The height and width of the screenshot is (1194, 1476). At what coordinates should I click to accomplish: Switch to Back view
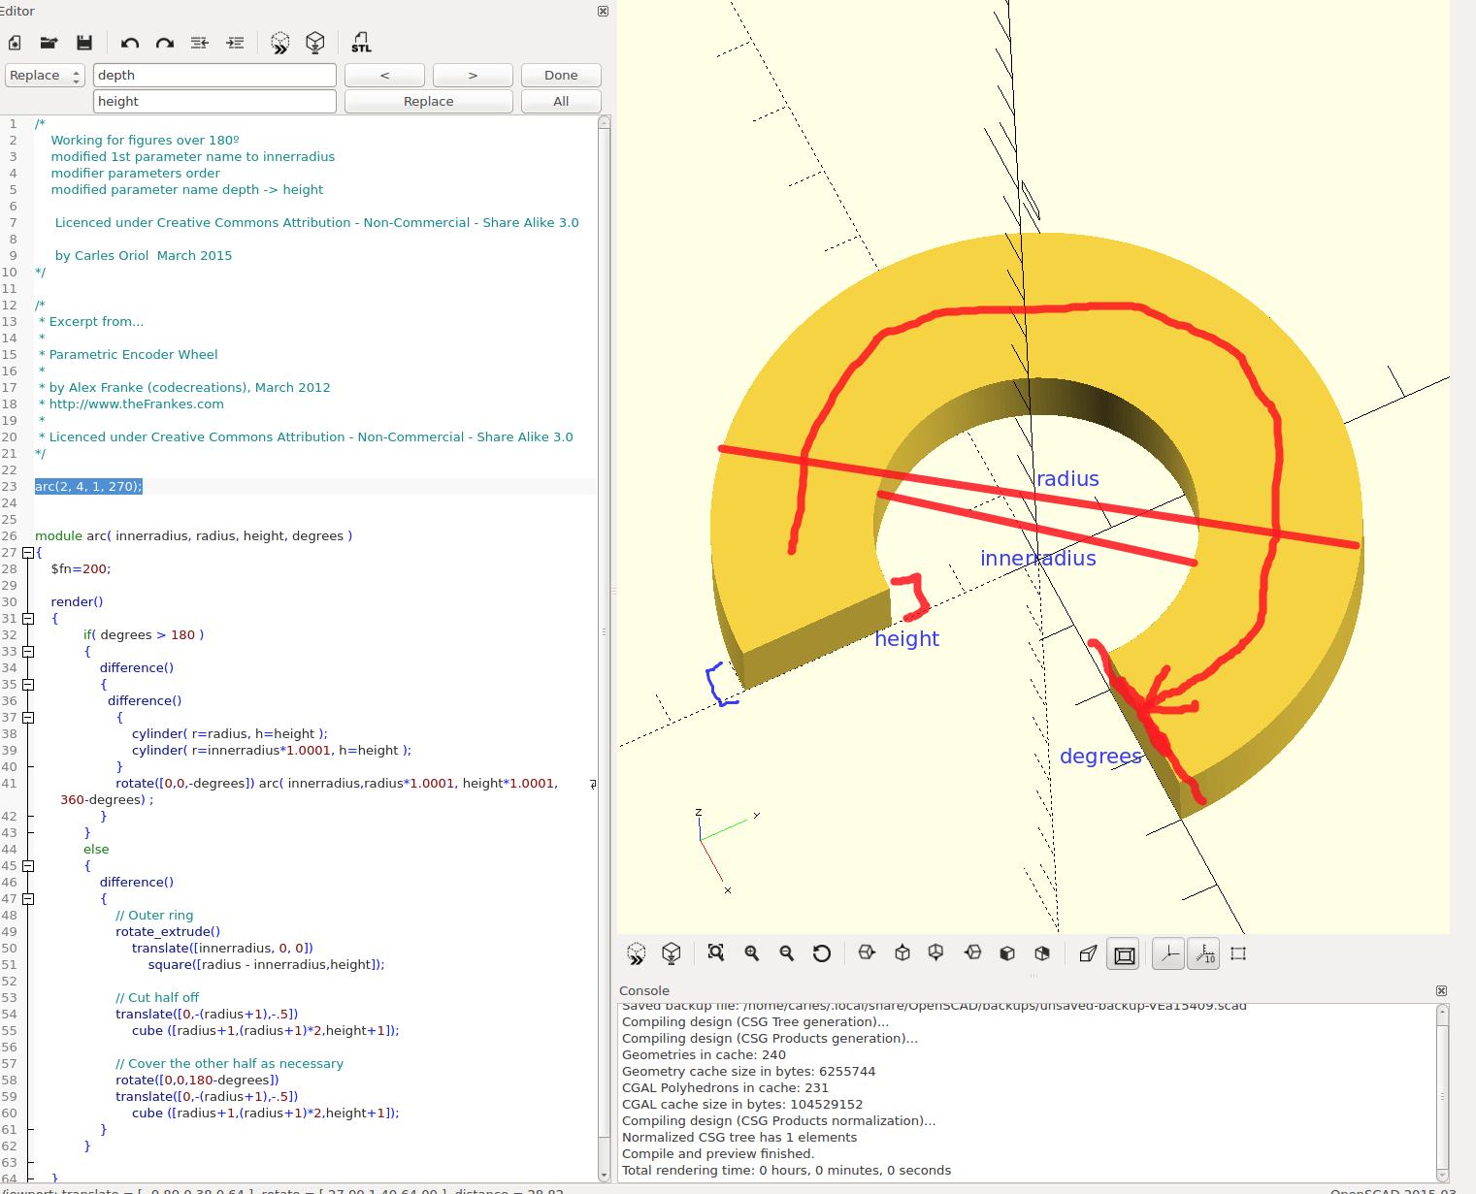pos(1042,953)
